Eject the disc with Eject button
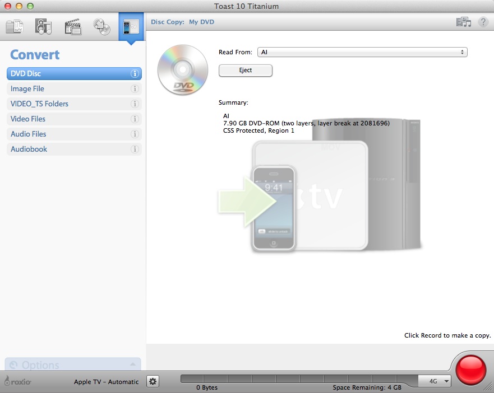Screen dimensions: 494x393 point(246,71)
